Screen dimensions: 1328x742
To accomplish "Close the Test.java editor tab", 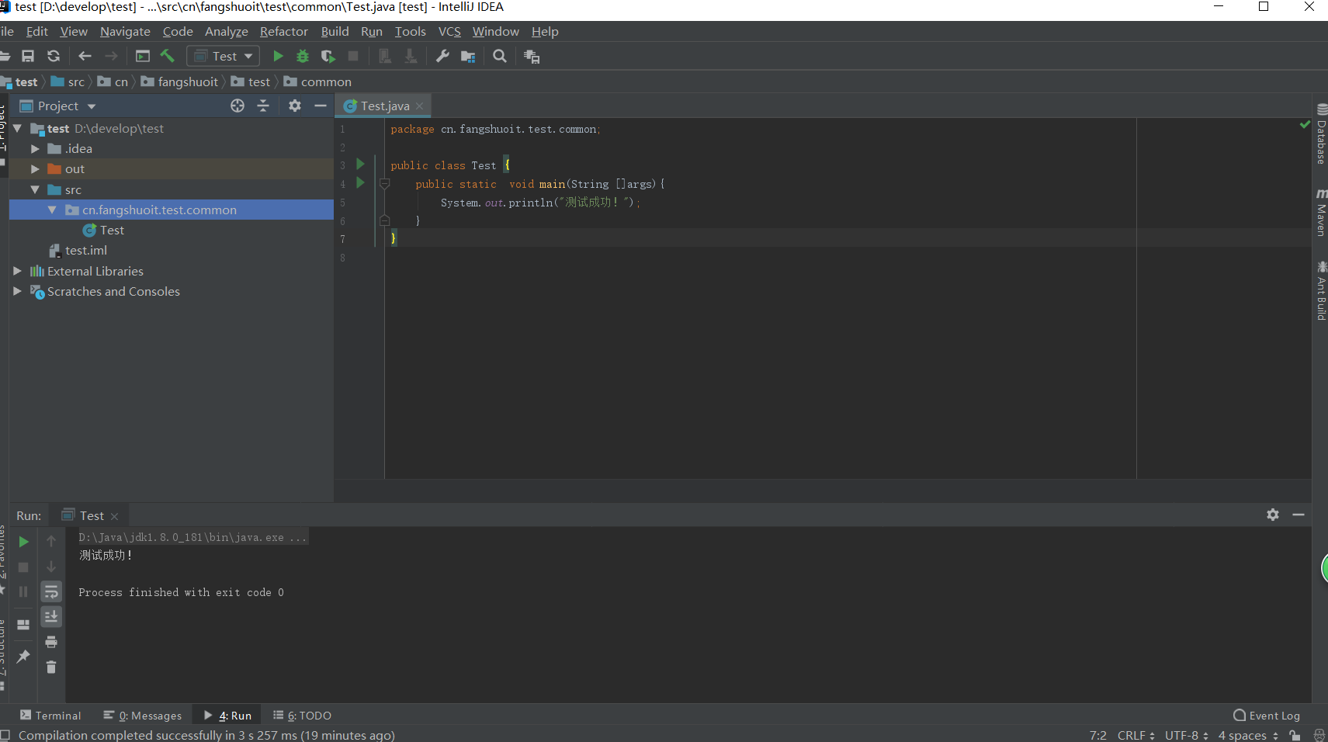I will [420, 106].
